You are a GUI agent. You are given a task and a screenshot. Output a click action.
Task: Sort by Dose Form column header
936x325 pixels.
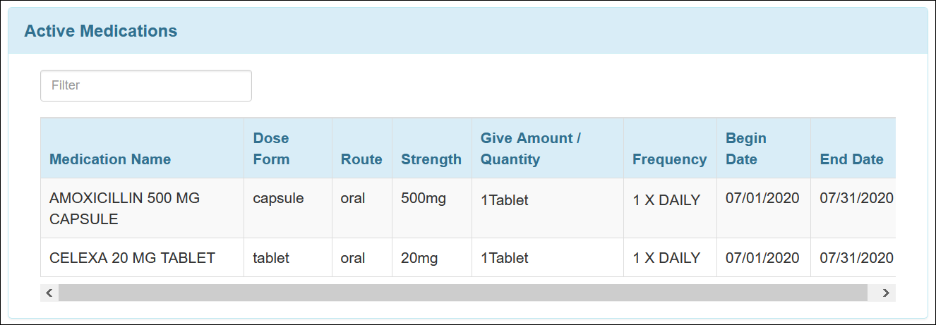click(x=272, y=149)
